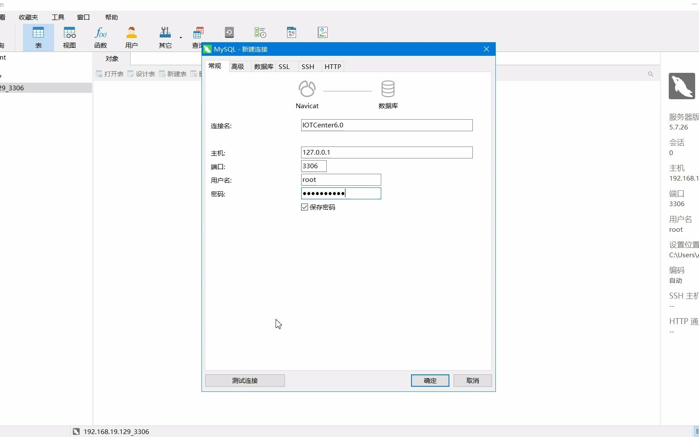This screenshot has width=699, height=437.
Task: Open the 窗口 (Window) menu
Action: 83,17
